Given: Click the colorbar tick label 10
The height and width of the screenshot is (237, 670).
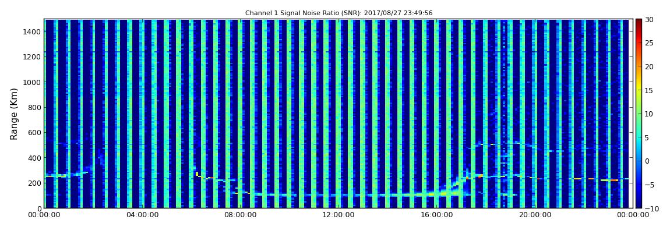Looking at the screenshot, I should click(x=648, y=114).
